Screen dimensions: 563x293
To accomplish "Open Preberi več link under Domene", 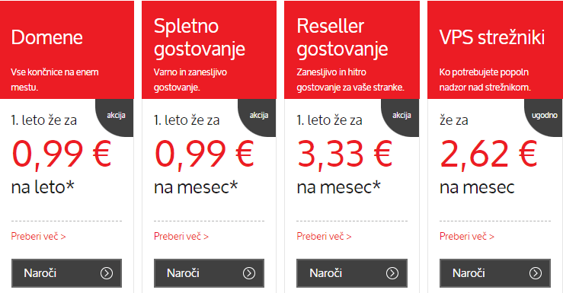I will coord(38,237).
